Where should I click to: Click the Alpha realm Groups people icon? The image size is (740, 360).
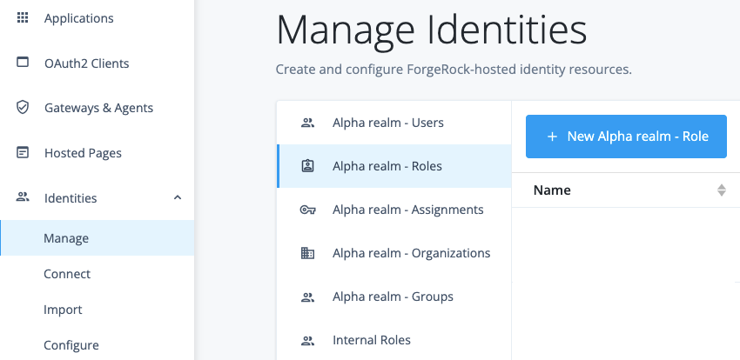click(307, 297)
